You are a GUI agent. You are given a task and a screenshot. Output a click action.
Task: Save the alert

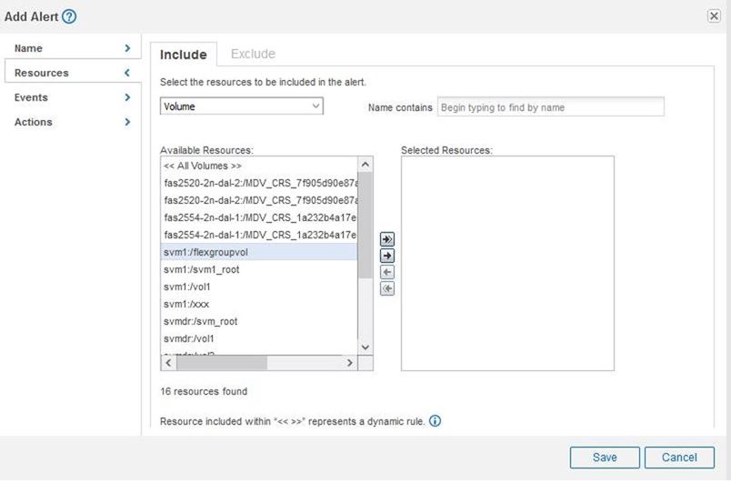pyautogui.click(x=605, y=458)
